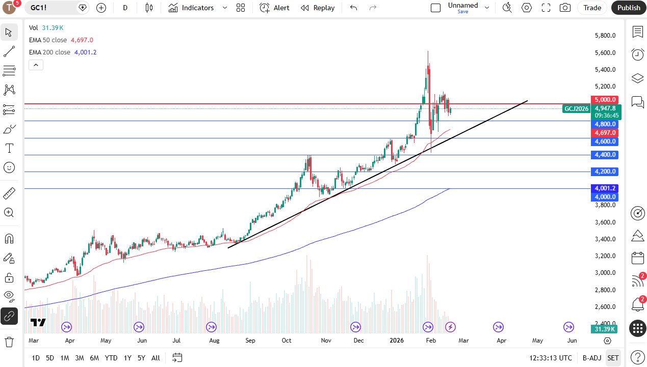647x367 pixels.
Task: Toggle stay in drawing mode
Action: [x=9, y=258]
